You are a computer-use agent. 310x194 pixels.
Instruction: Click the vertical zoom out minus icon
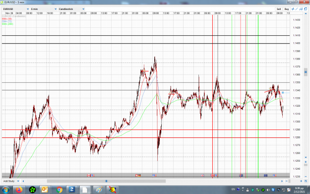pyautogui.click(x=306, y=176)
